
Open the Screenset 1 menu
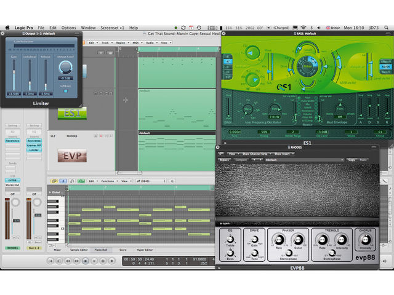pyautogui.click(x=112, y=28)
